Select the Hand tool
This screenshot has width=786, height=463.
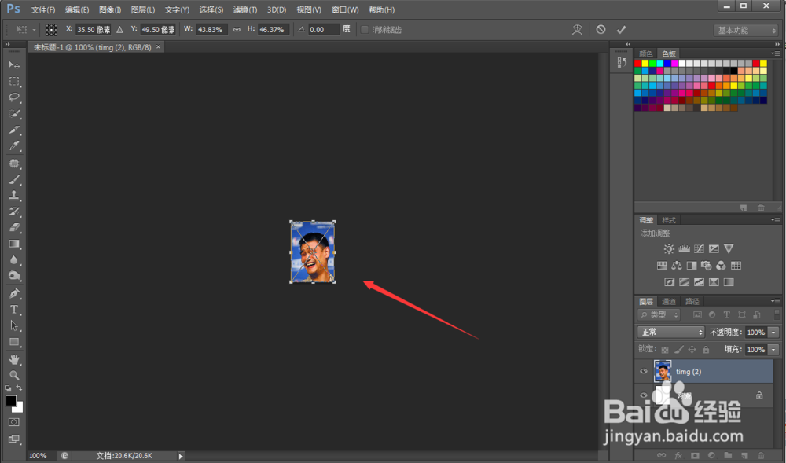click(x=14, y=359)
